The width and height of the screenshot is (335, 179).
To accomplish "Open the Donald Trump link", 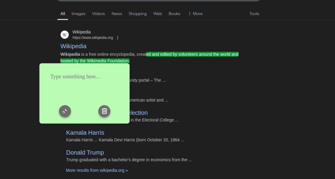I will (85, 152).
